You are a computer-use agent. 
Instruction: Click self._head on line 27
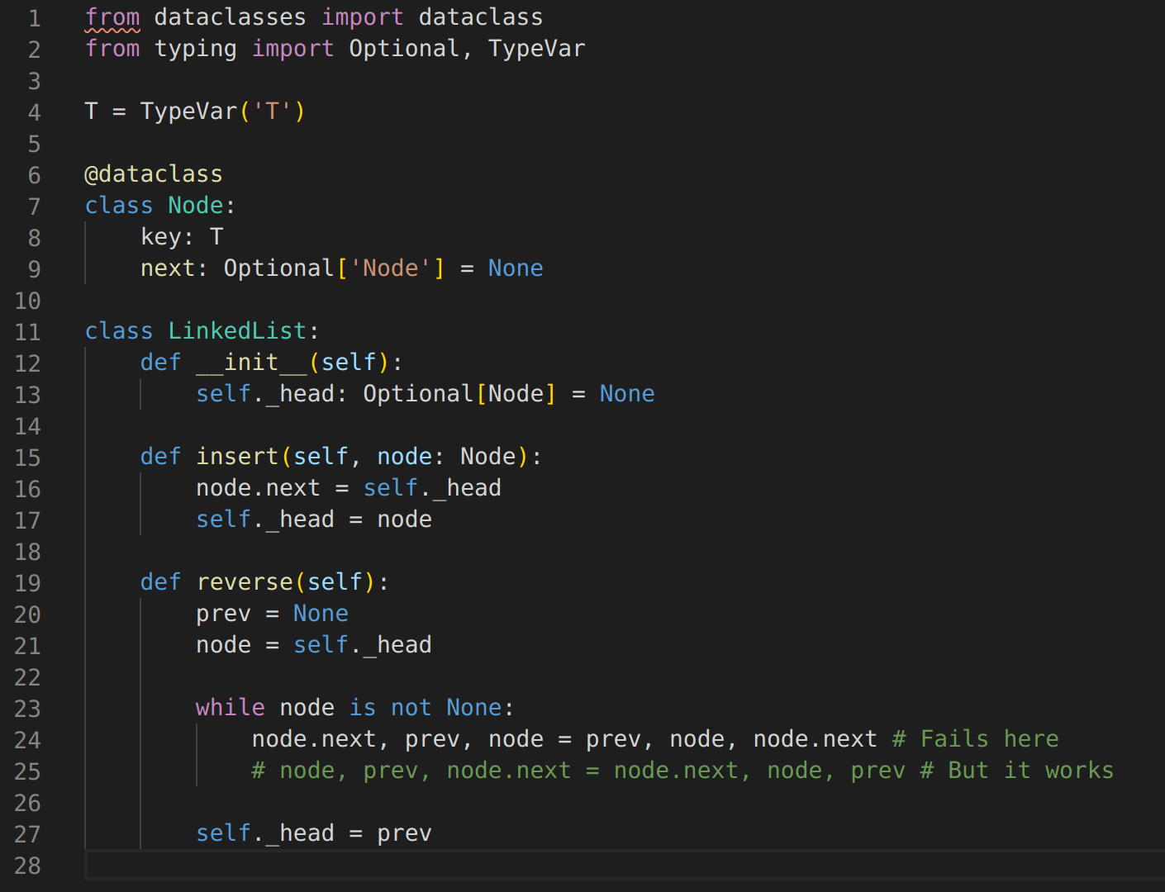[264, 833]
